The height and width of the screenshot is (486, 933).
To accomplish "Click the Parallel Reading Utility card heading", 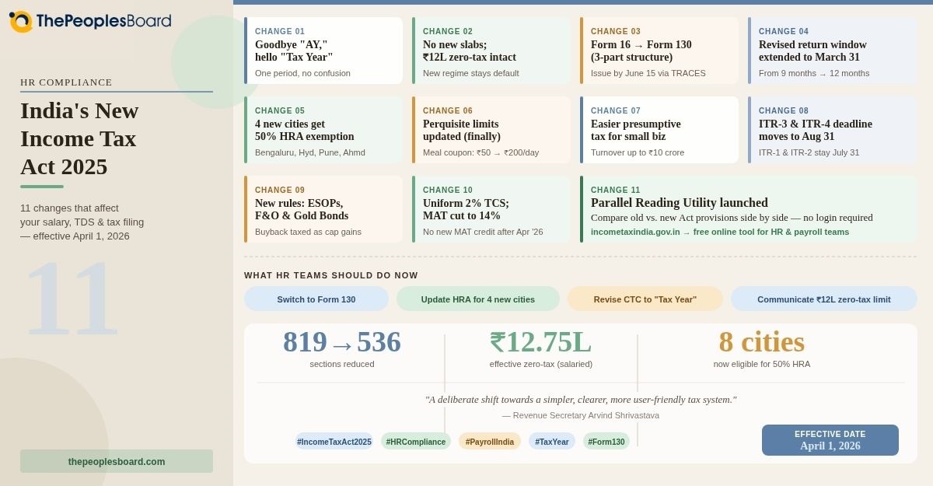I will [680, 203].
